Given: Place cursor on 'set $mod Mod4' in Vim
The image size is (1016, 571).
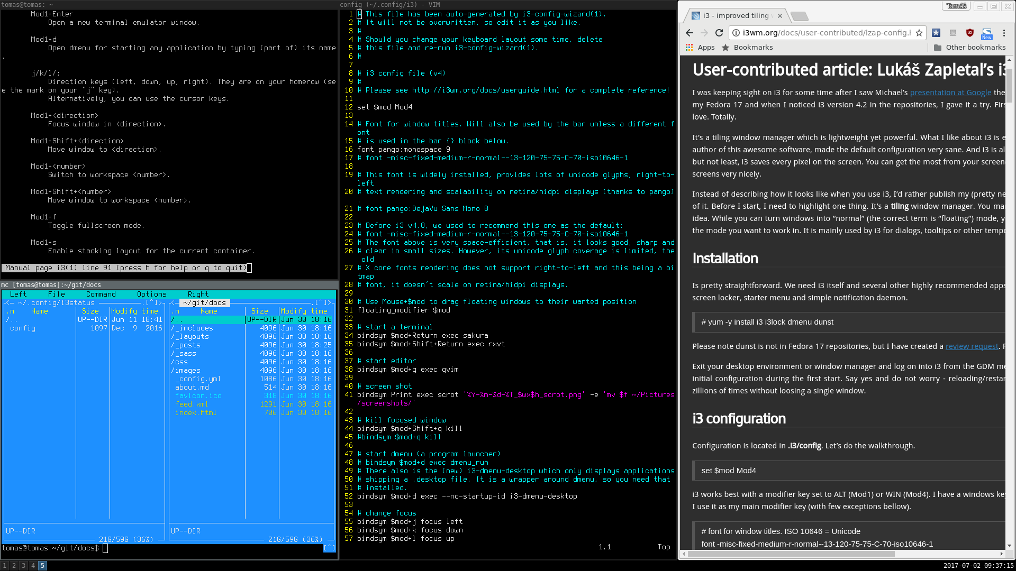Looking at the screenshot, I should [385, 107].
